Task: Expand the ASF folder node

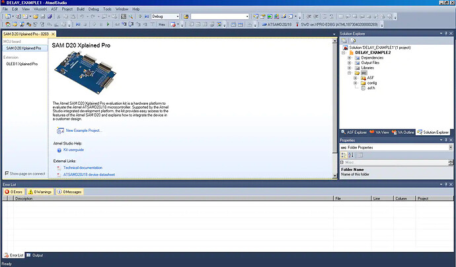Action: pos(355,78)
